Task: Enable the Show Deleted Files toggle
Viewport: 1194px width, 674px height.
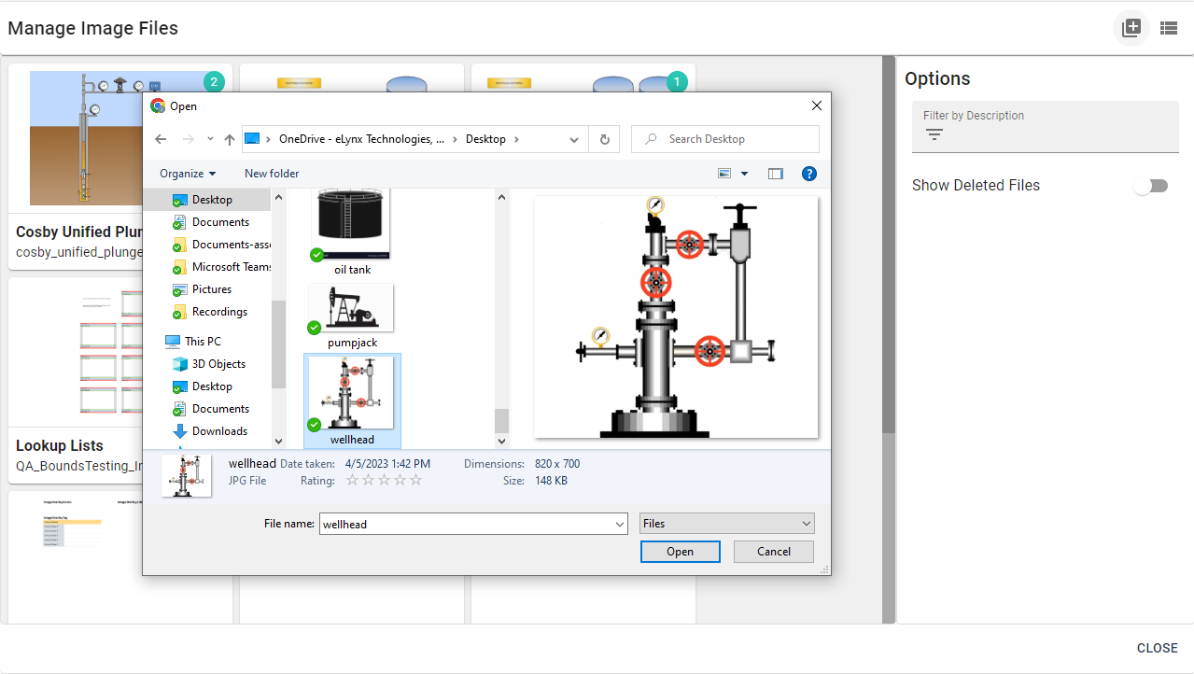Action: (x=1150, y=186)
